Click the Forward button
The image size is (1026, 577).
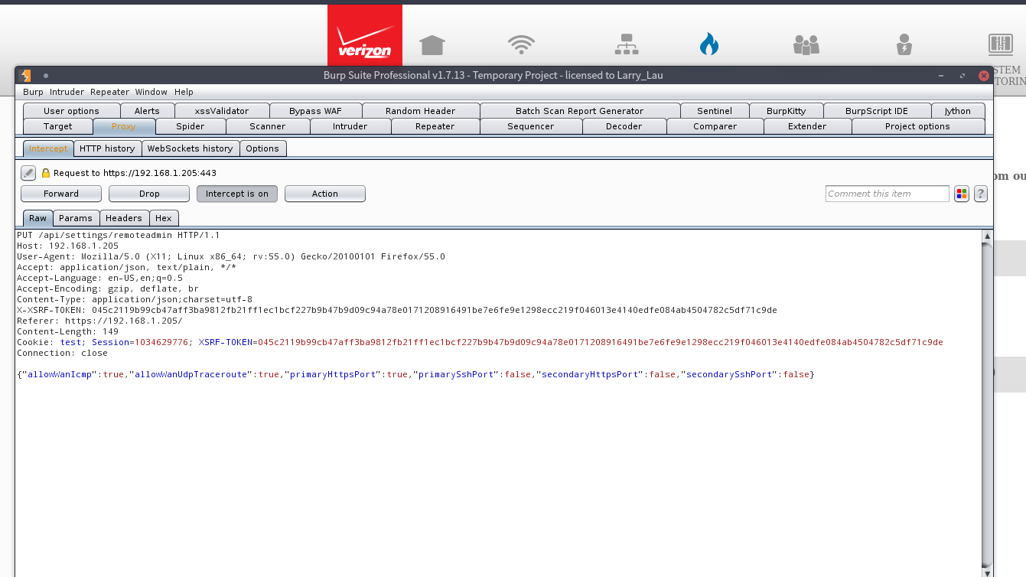pos(61,194)
